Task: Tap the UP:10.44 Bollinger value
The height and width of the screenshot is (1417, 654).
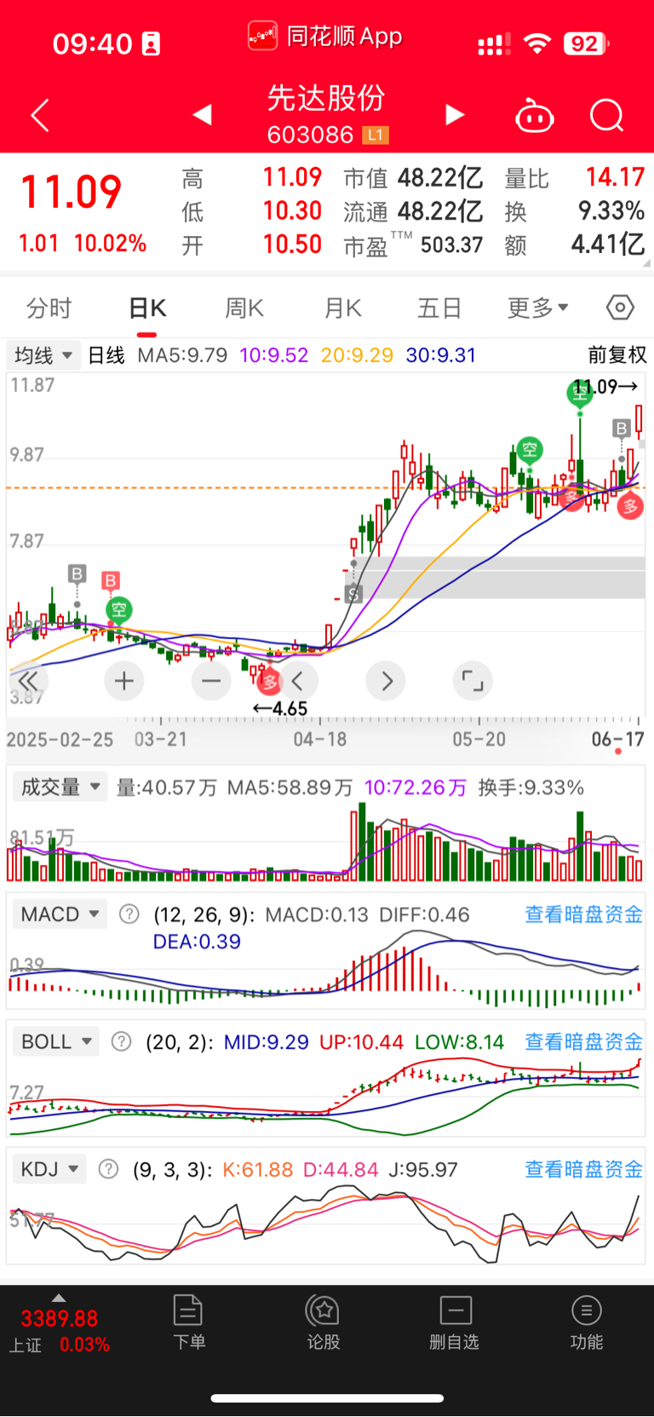Action: pos(361,1042)
